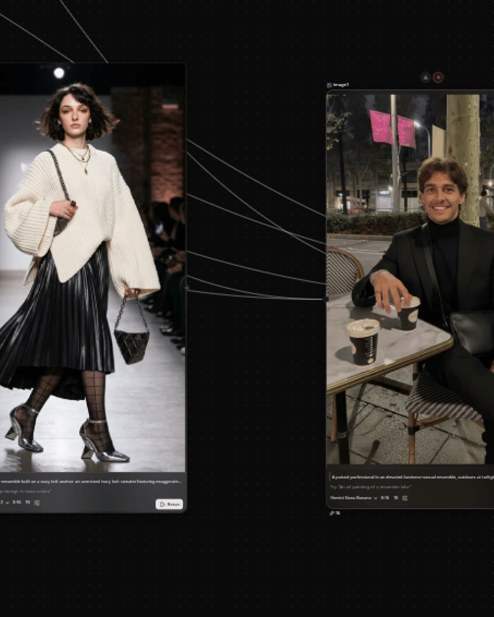Click the Image1 node title label
This screenshot has height=617, width=494.
pyautogui.click(x=341, y=85)
